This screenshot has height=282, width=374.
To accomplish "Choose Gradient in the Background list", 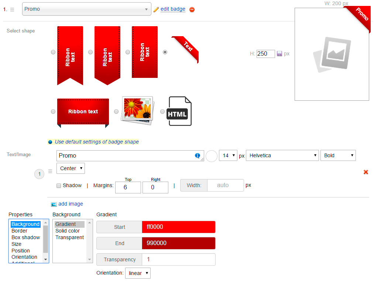I will pyautogui.click(x=69, y=224).
